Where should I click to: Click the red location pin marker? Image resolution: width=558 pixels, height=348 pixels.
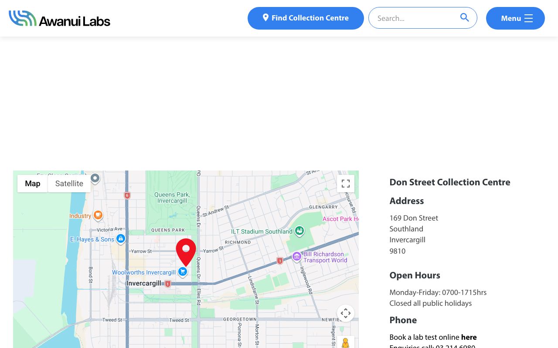tap(186, 252)
